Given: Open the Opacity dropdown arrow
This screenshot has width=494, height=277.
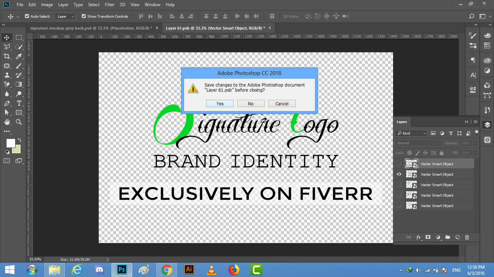Looking at the screenshot, I should [x=475, y=143].
